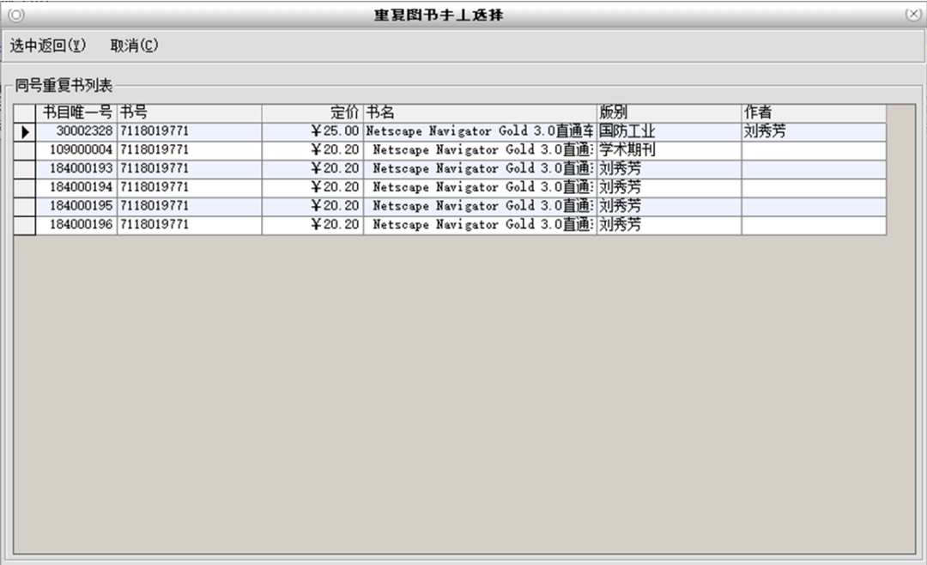Click the 书目唯一号 column header
This screenshot has height=565, width=927.
pyautogui.click(x=77, y=113)
